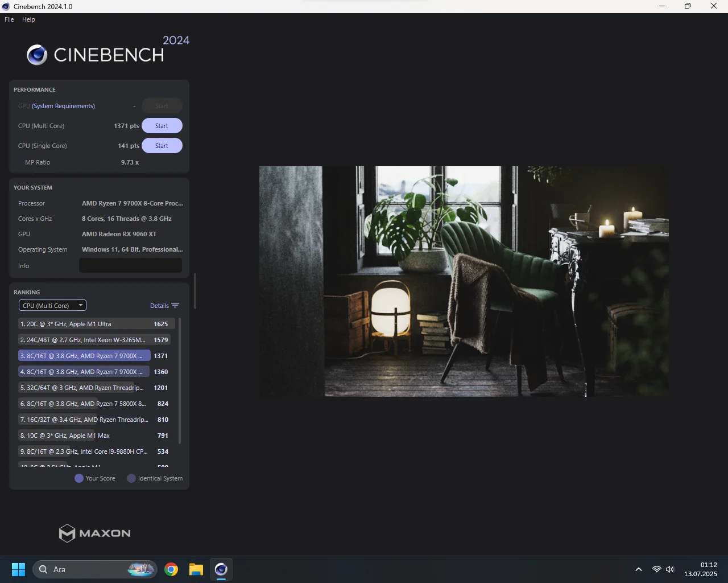Select the Intel Core i9-9880H ranking row
The image size is (728, 583).
(x=94, y=451)
